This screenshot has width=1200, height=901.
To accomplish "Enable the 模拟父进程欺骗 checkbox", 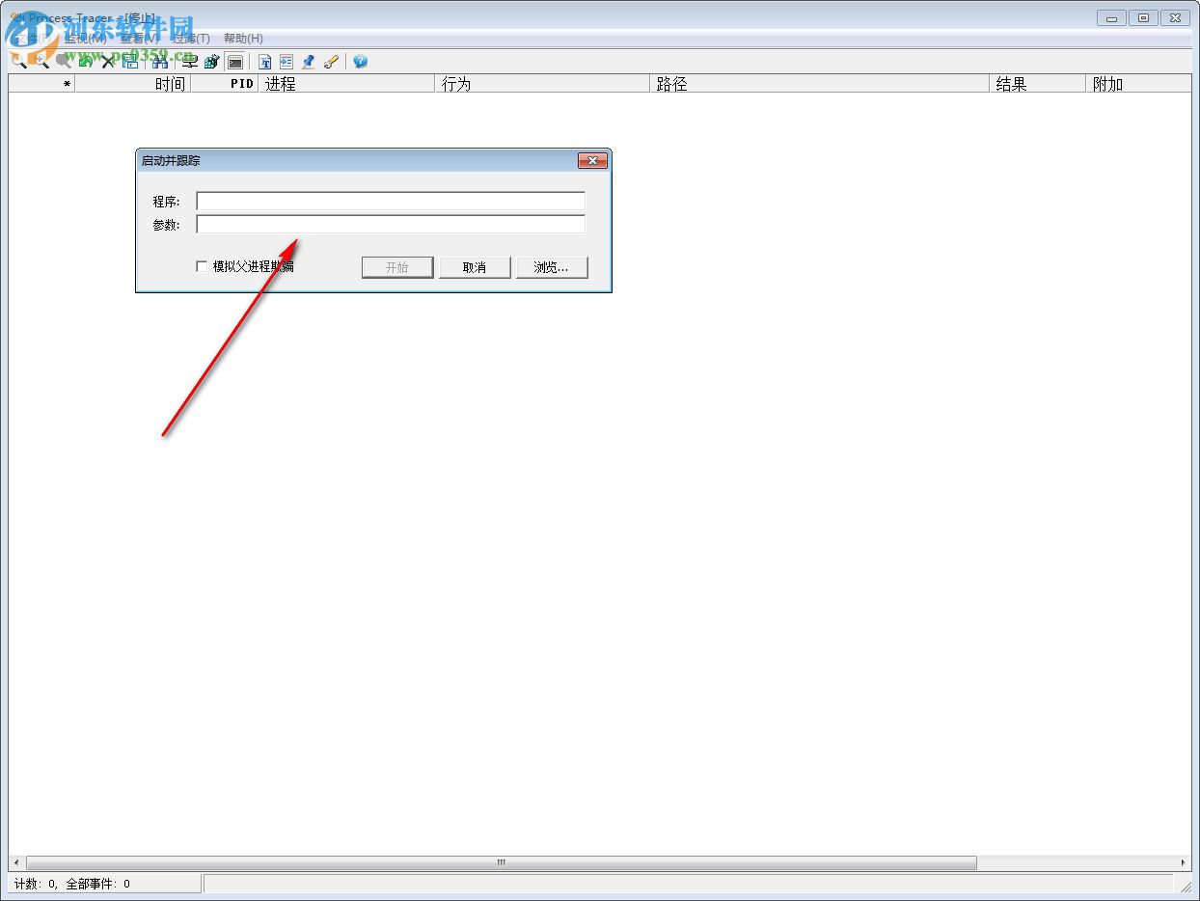I will (x=201, y=266).
